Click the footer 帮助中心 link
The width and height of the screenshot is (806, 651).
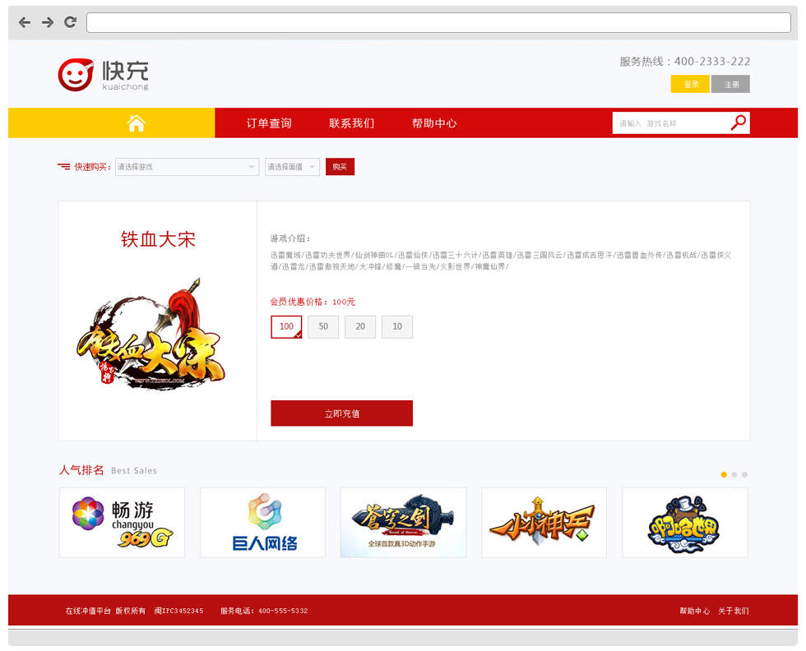click(x=694, y=611)
